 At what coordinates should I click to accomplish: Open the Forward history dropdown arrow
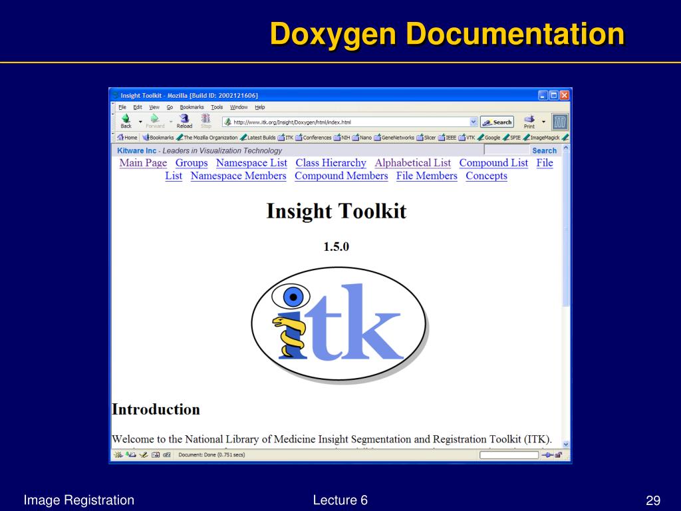pos(171,122)
